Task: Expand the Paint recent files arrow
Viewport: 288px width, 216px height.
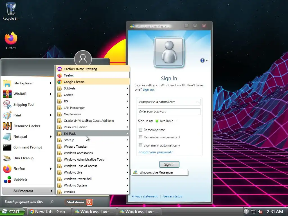Action: (x=51, y=115)
